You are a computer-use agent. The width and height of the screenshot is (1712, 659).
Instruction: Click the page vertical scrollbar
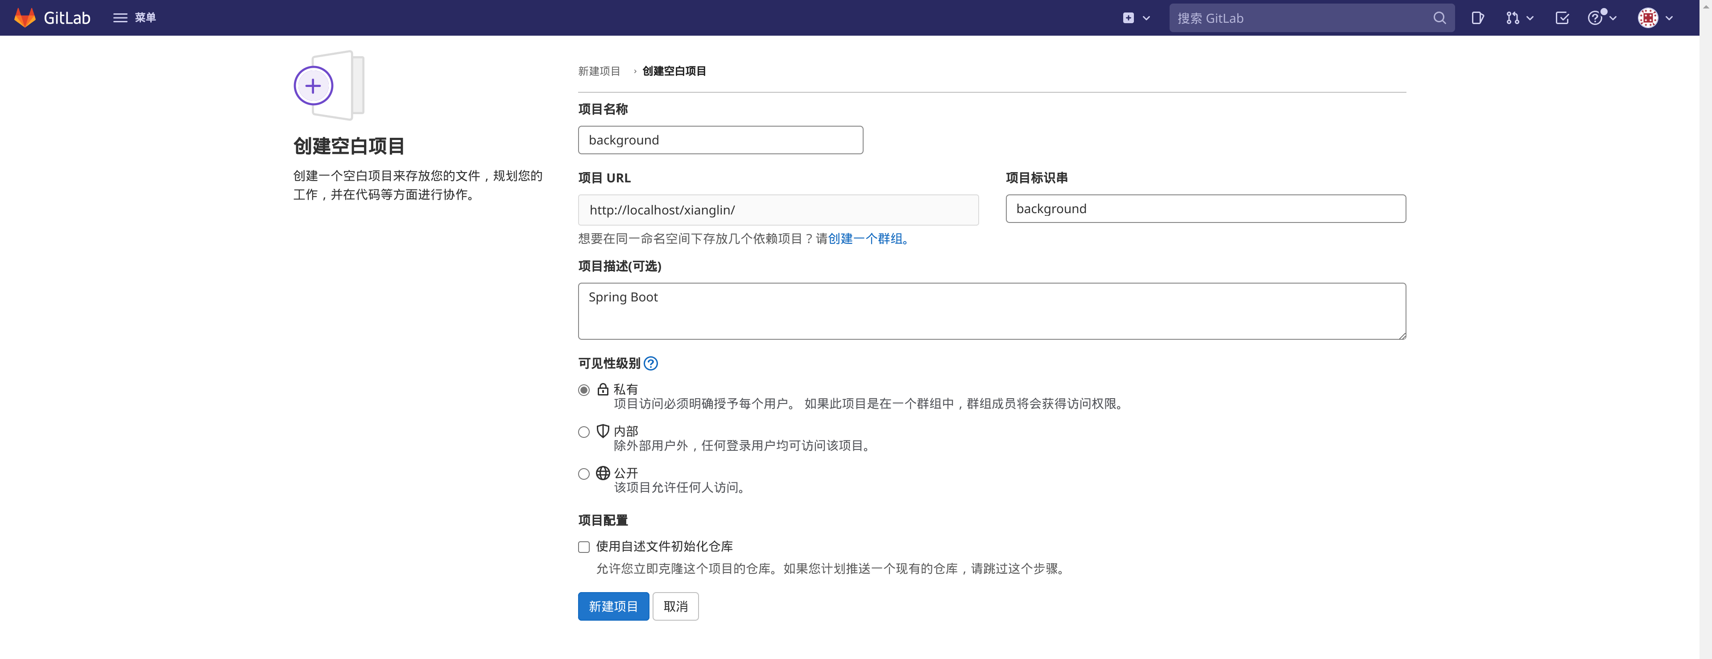[1705, 329]
